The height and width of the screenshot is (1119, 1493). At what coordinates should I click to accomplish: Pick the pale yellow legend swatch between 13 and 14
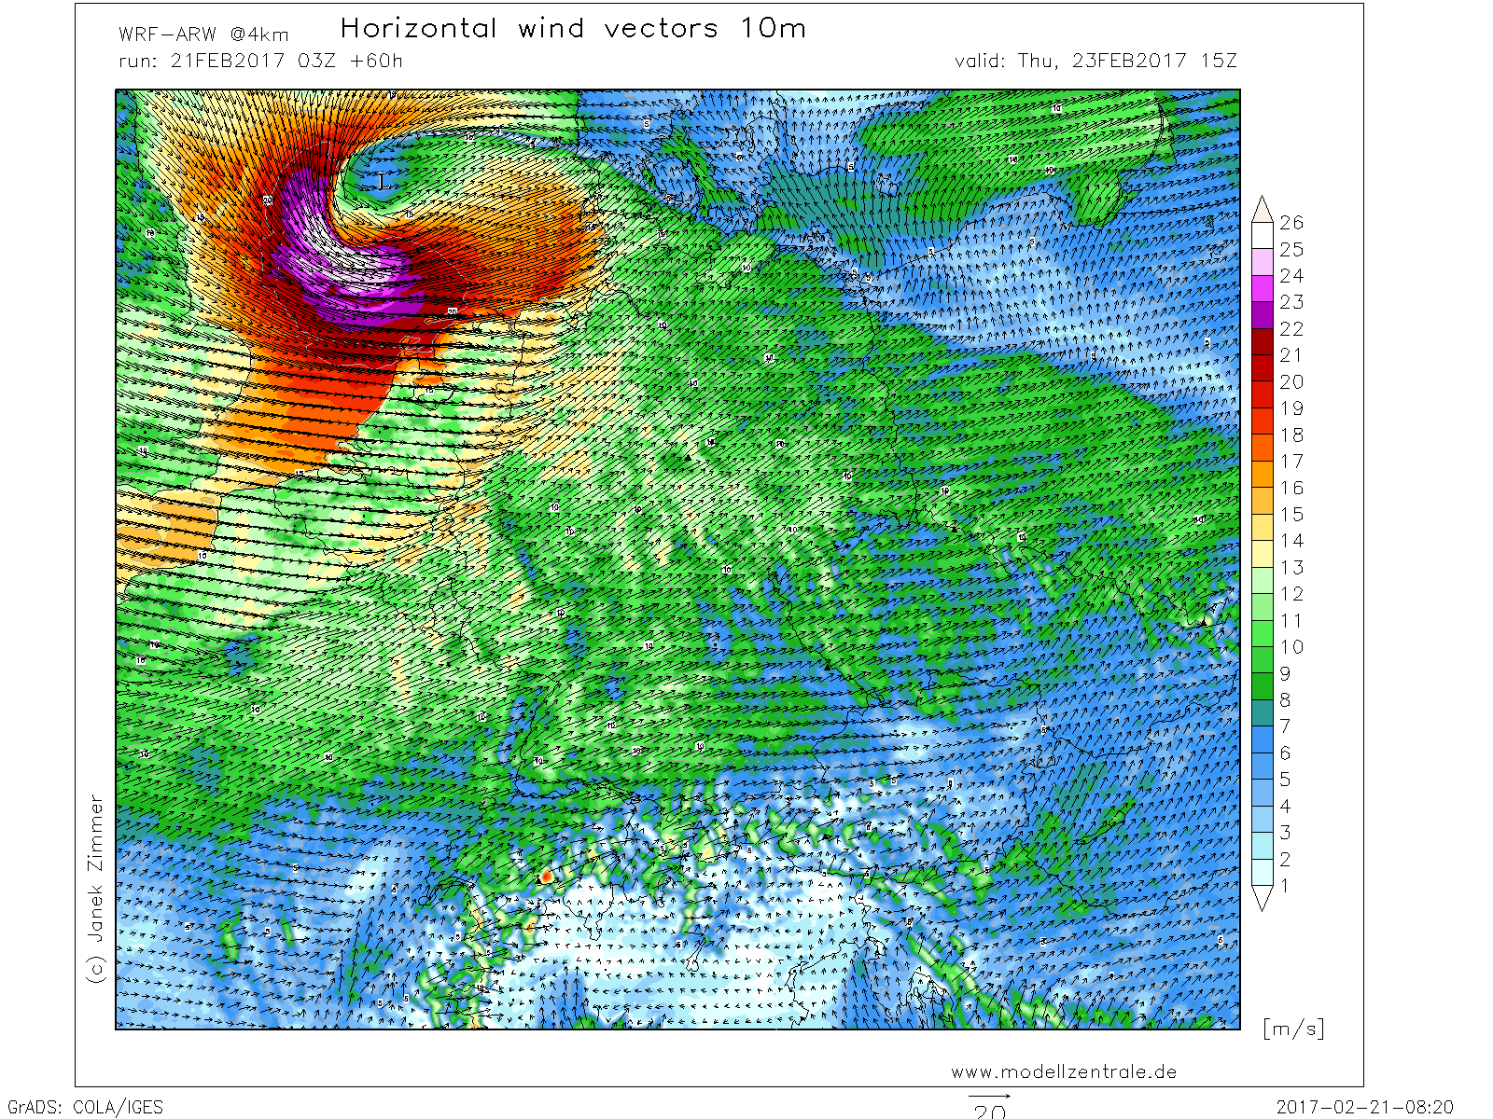tap(1263, 554)
